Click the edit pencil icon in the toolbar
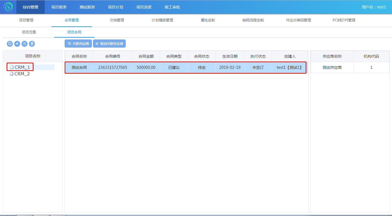This screenshot has width=392, height=216. [x=25, y=44]
